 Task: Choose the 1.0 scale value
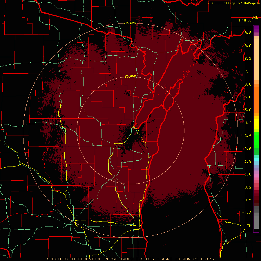point(248,174)
